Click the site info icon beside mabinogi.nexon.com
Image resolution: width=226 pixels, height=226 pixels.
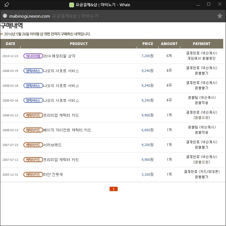pyautogui.click(x=5, y=16)
